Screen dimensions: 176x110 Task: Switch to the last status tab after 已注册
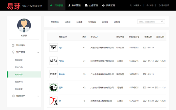117,22
